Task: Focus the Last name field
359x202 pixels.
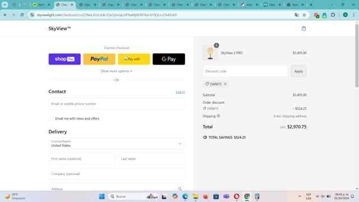Action: tap(151, 159)
